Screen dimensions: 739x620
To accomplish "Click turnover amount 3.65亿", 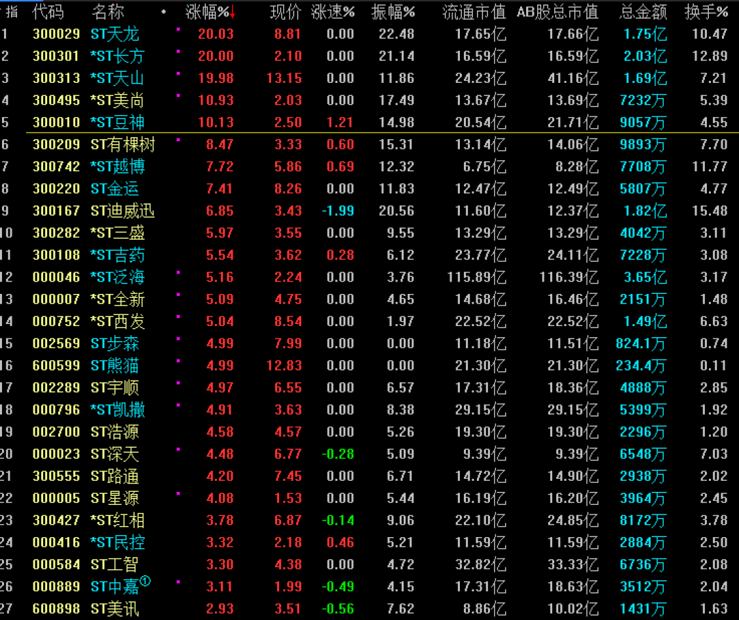I will 645,277.
